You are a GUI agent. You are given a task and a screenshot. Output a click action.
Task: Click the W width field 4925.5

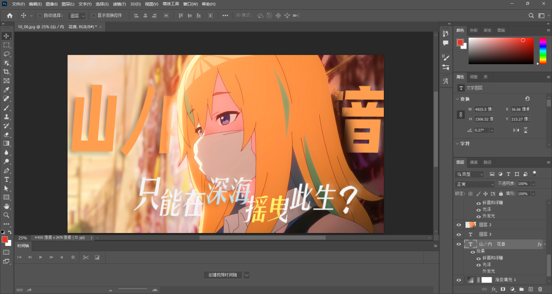point(484,110)
